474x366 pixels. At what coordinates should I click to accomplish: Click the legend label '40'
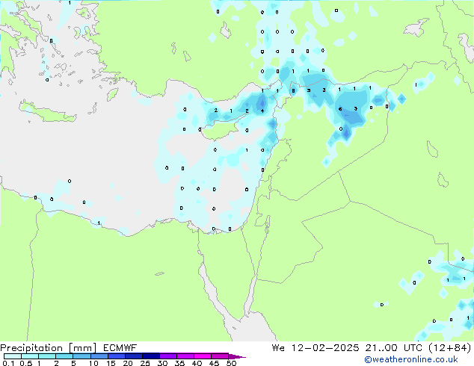pos(197,363)
